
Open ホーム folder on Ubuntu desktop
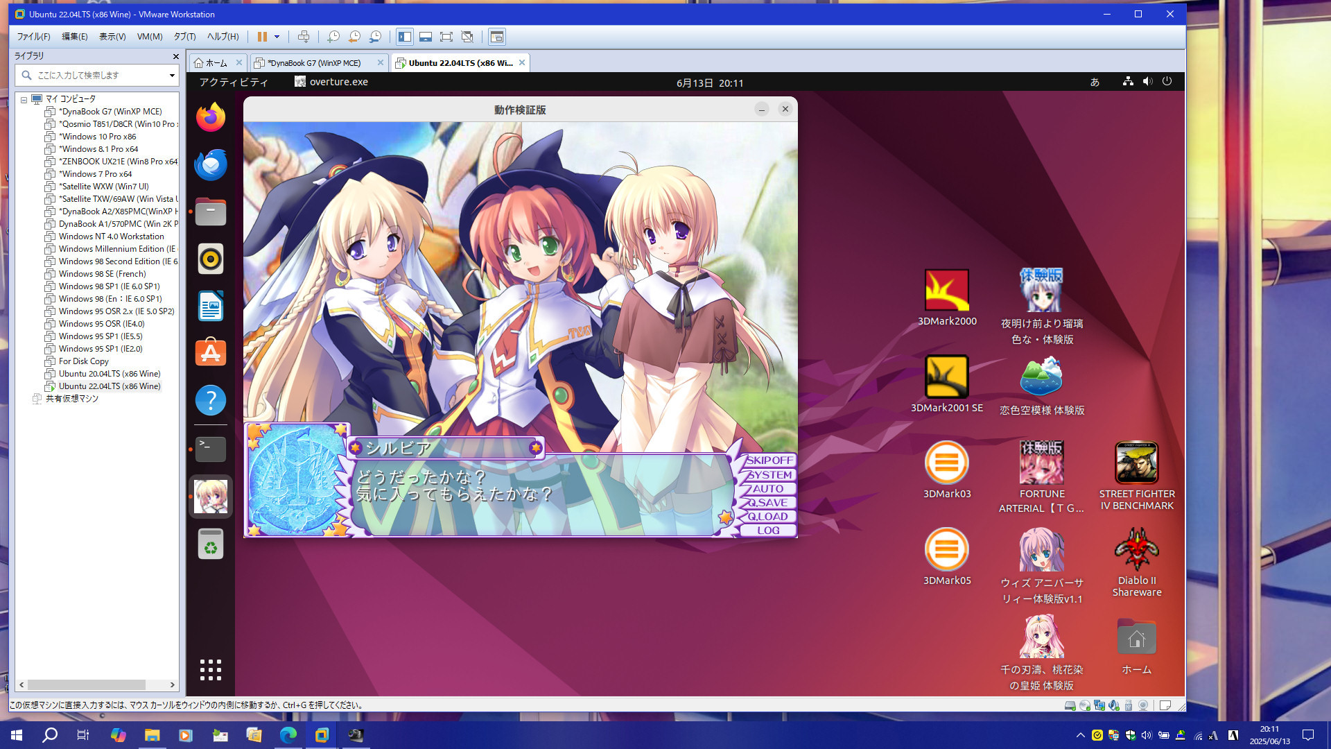[1137, 646]
